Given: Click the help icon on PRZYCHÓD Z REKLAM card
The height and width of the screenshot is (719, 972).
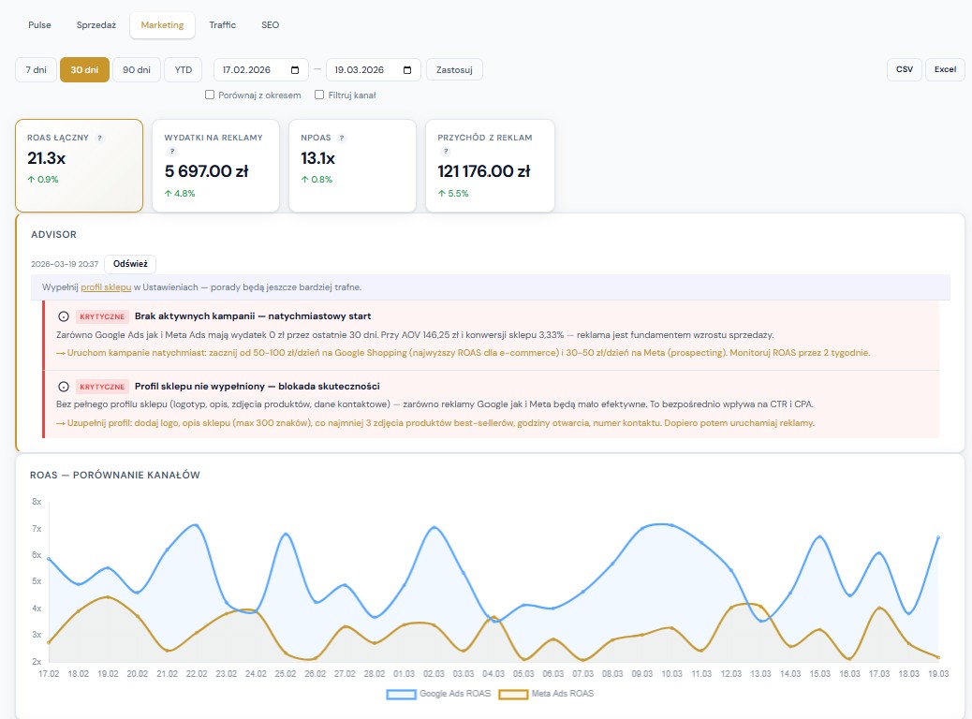Looking at the screenshot, I should (x=444, y=150).
